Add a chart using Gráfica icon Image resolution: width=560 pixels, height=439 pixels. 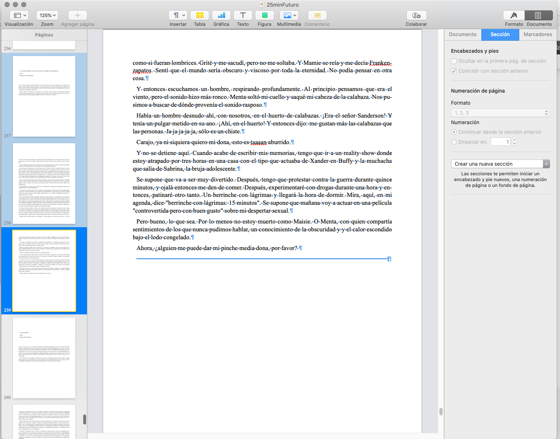coord(221,15)
